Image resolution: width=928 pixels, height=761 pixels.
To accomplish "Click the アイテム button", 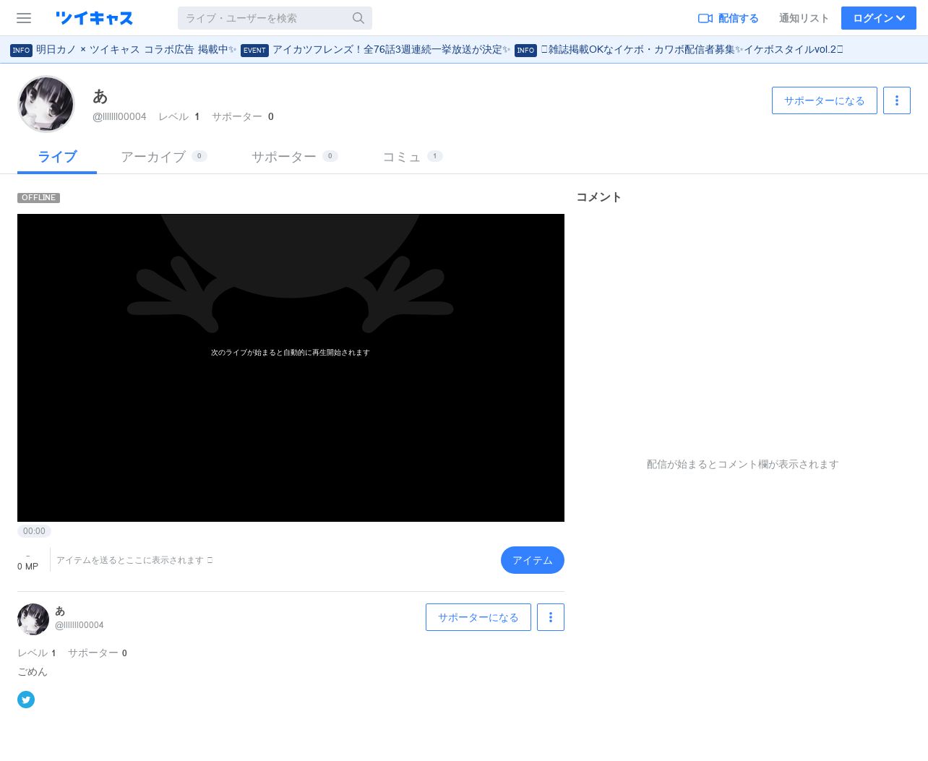I will 533,560.
